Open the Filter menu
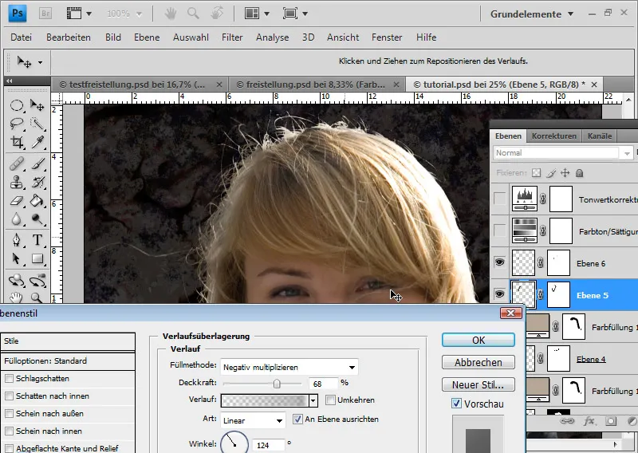The width and height of the screenshot is (638, 453). [x=232, y=37]
